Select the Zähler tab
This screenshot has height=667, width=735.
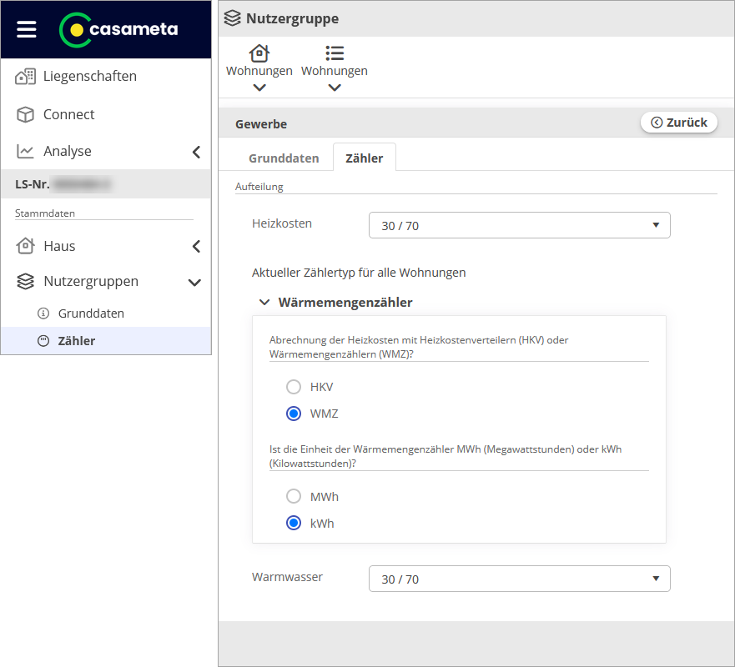click(x=364, y=158)
